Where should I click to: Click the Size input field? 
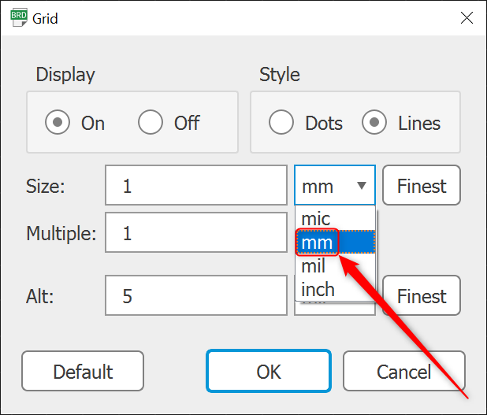(x=195, y=187)
